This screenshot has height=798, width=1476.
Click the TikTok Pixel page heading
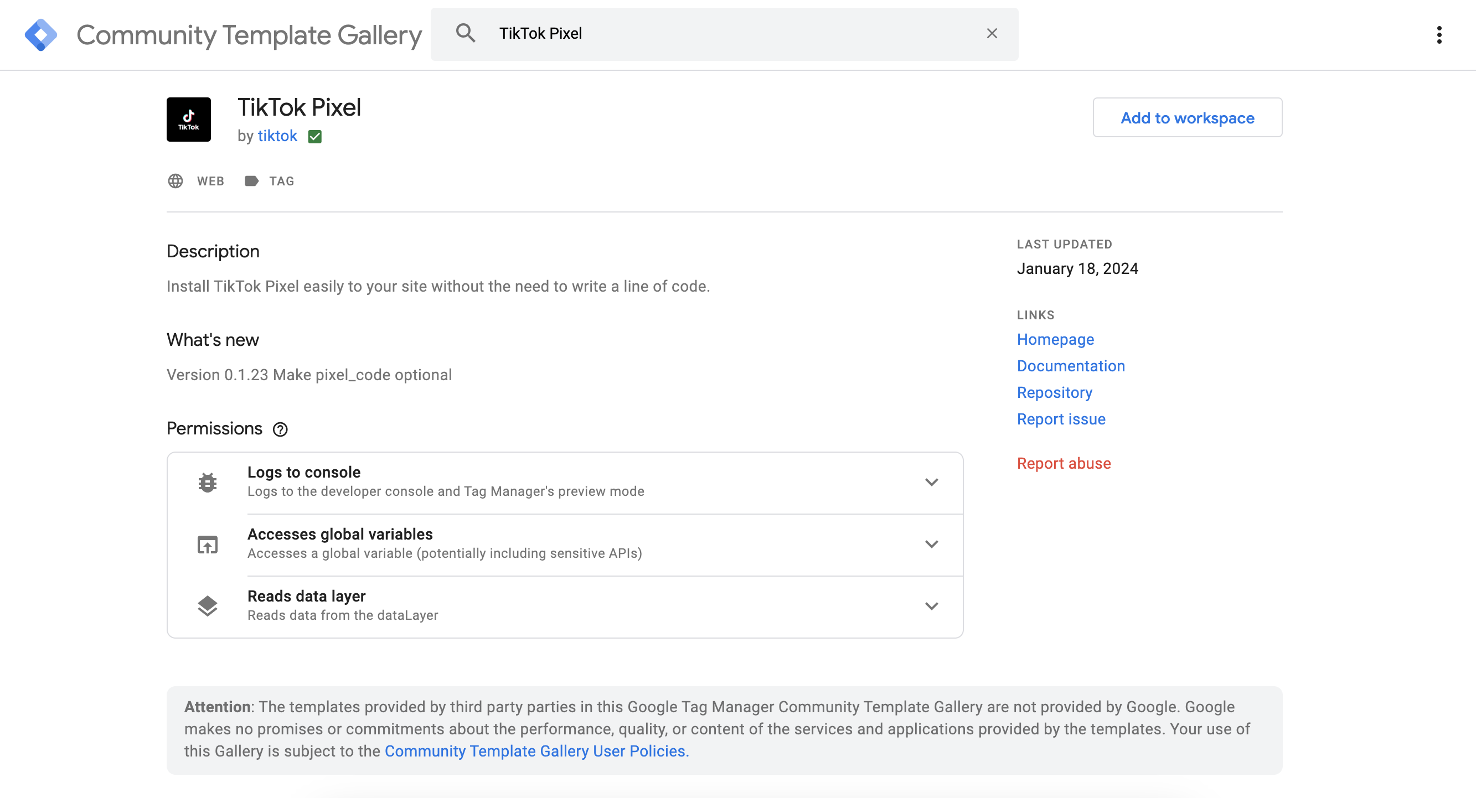pos(299,107)
